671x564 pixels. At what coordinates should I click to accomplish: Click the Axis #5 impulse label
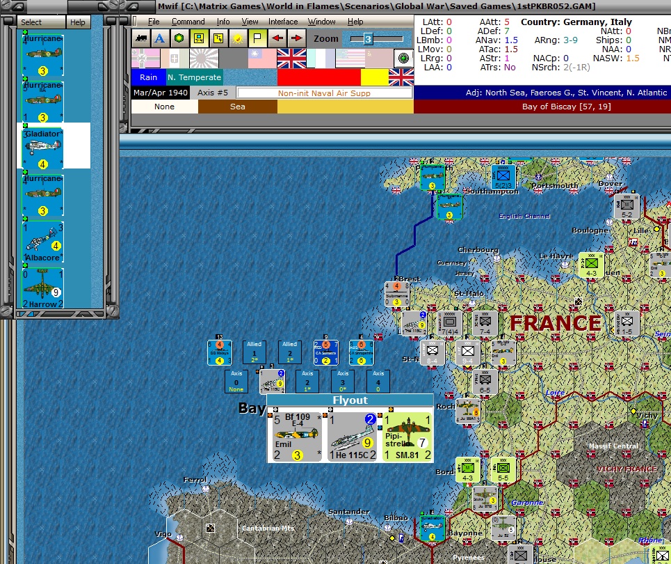pos(213,93)
